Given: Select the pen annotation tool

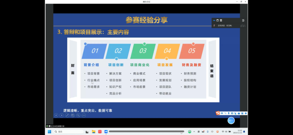Looking at the screenshot, I should coord(67,115).
